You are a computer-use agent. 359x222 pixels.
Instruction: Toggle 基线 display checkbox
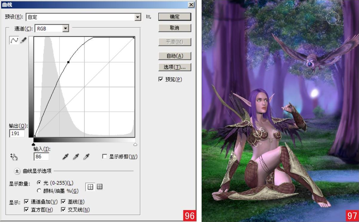(x=63, y=202)
